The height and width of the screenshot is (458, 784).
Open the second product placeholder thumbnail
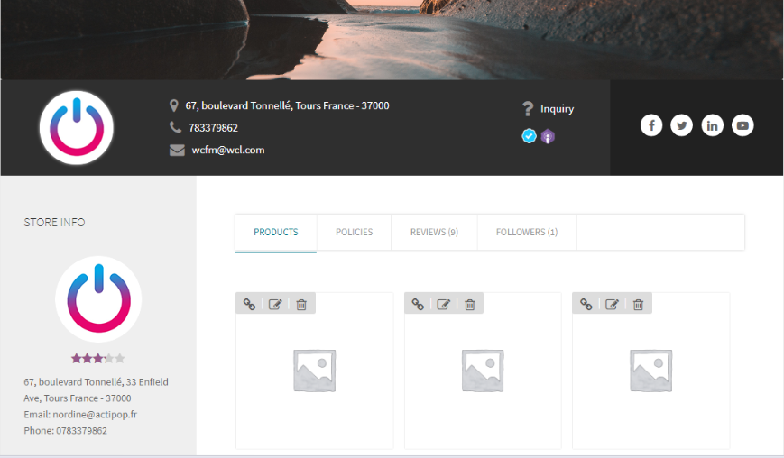(483, 371)
